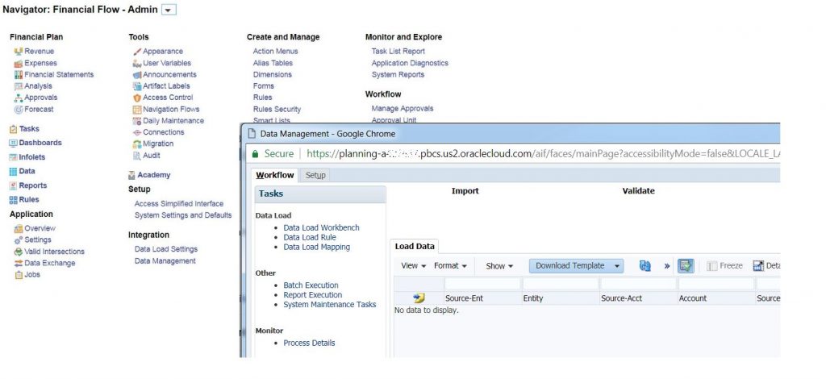Click the Refresh icon in Load Data toolbar
Image resolution: width=826 pixels, height=379 pixels.
645,266
